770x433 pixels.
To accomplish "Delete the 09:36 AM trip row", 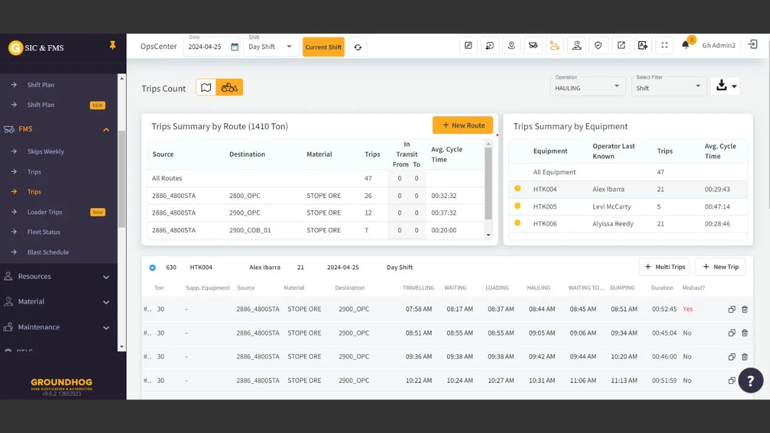I will [745, 357].
